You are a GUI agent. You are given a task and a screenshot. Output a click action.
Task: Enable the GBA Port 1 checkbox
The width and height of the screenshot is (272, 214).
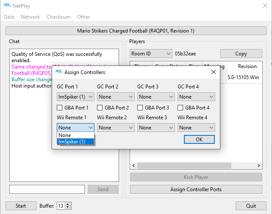click(x=59, y=108)
